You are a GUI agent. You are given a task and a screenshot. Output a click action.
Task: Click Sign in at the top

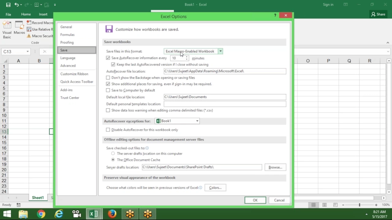point(328,5)
